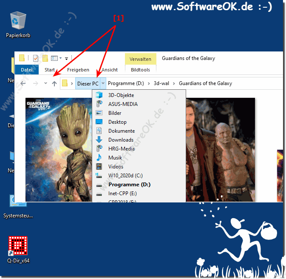Open the Systemsteuerung desktop icon
286x279 pixels.
click(18, 206)
